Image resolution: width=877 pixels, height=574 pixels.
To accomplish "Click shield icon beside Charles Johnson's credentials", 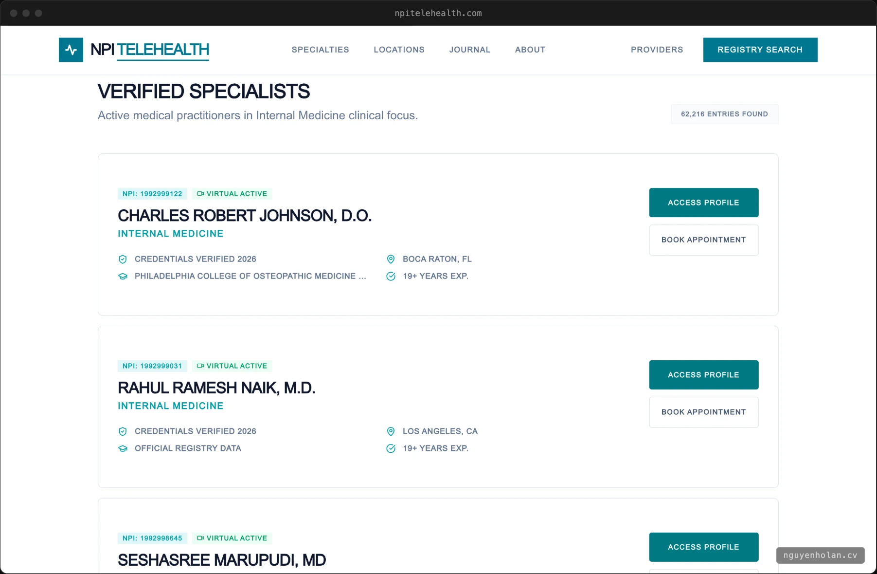I will pyautogui.click(x=123, y=259).
